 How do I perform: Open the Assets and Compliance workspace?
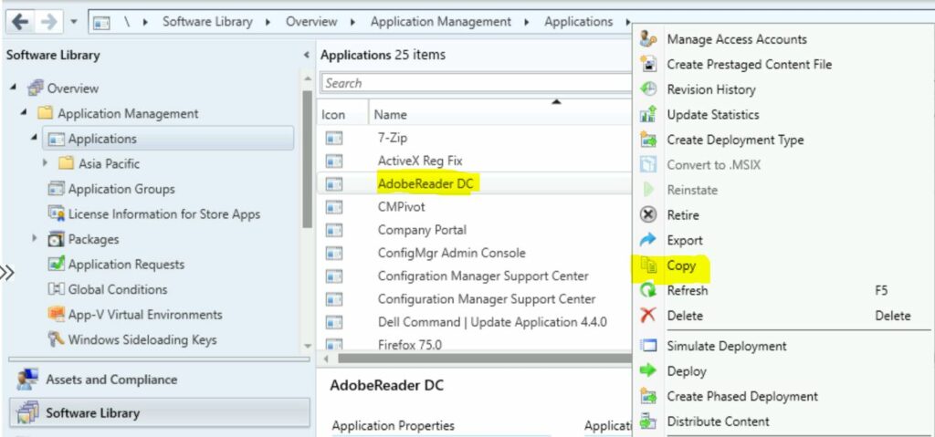tap(160, 380)
